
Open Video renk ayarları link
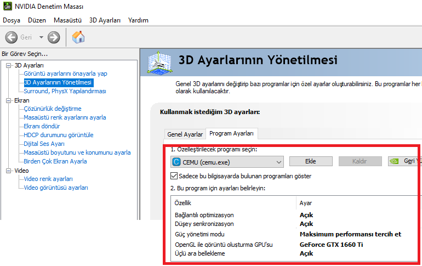pos(48,179)
